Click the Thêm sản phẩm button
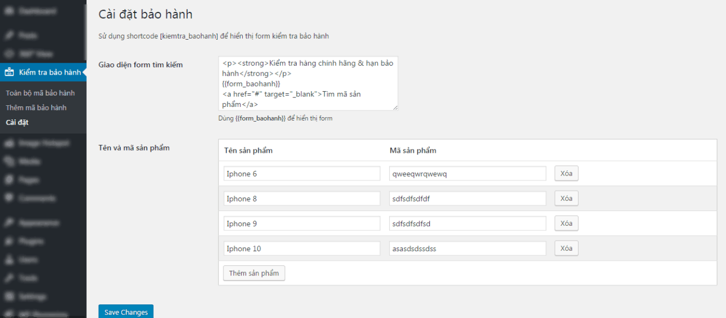Viewport: 726px width, 318px height. click(x=254, y=273)
